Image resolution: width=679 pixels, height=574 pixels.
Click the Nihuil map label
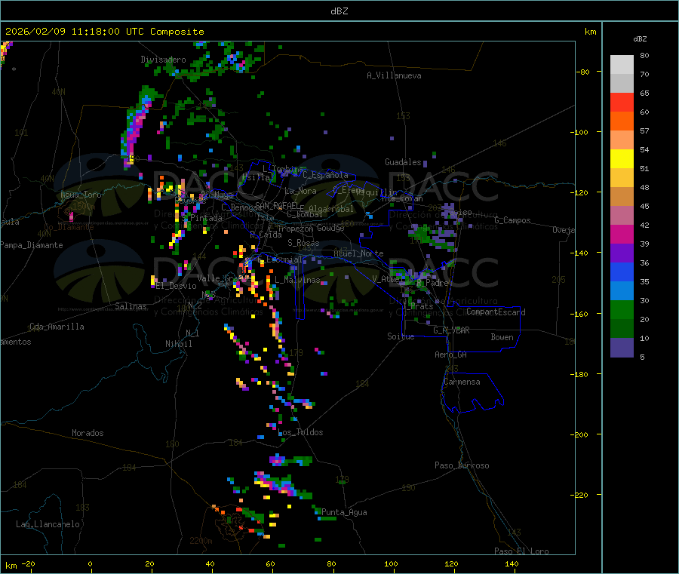(x=179, y=344)
